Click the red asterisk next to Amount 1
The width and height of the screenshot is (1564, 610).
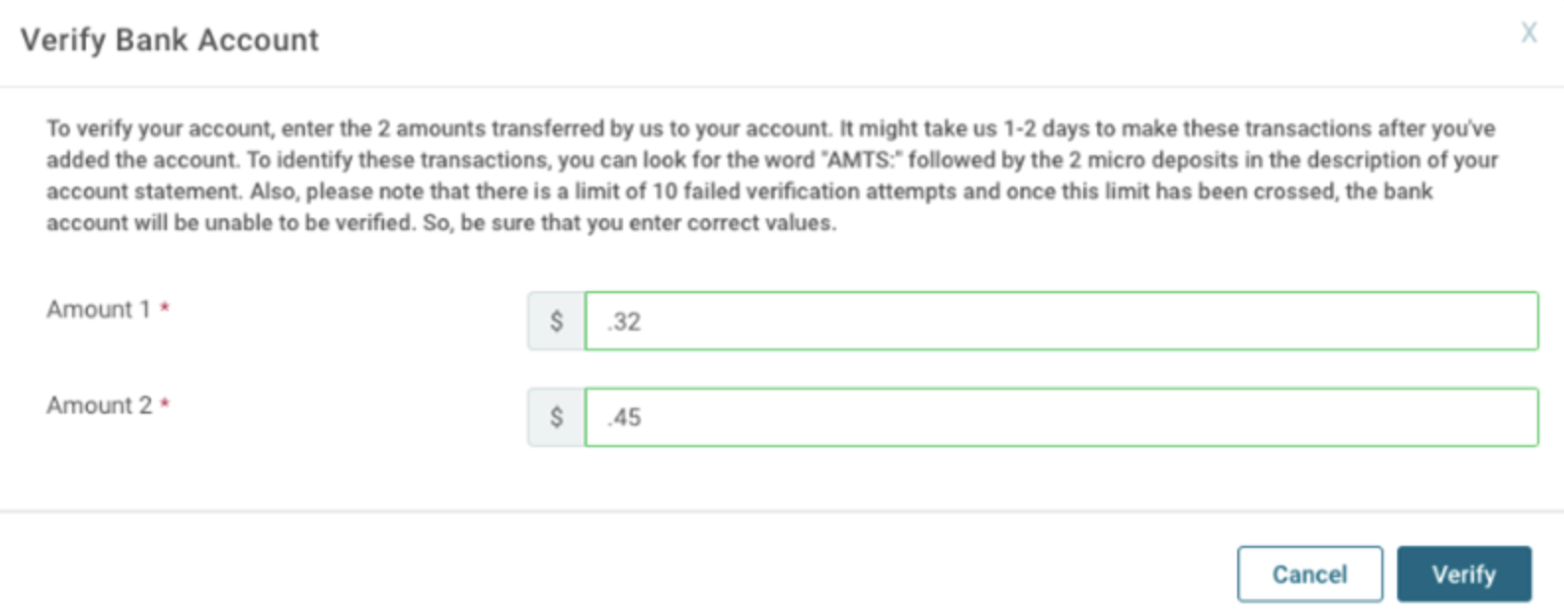pyautogui.click(x=165, y=308)
